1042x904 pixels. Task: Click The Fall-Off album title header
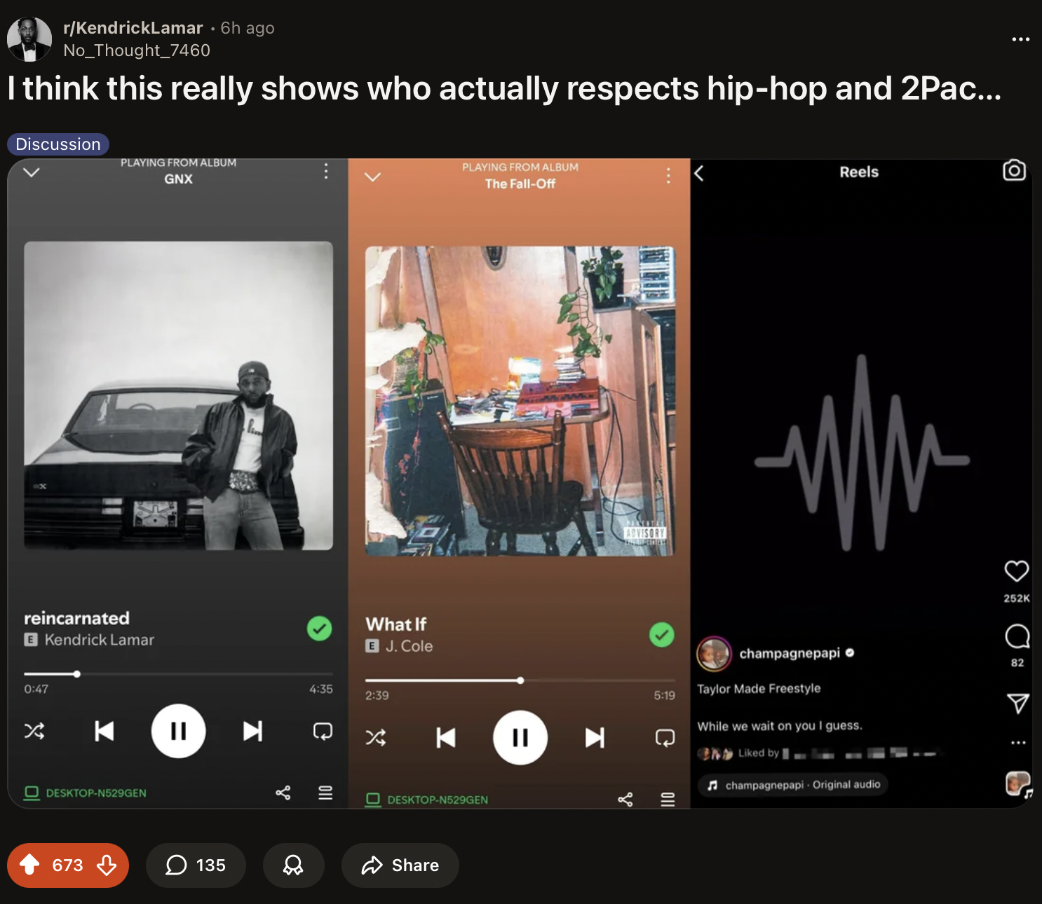pos(520,184)
